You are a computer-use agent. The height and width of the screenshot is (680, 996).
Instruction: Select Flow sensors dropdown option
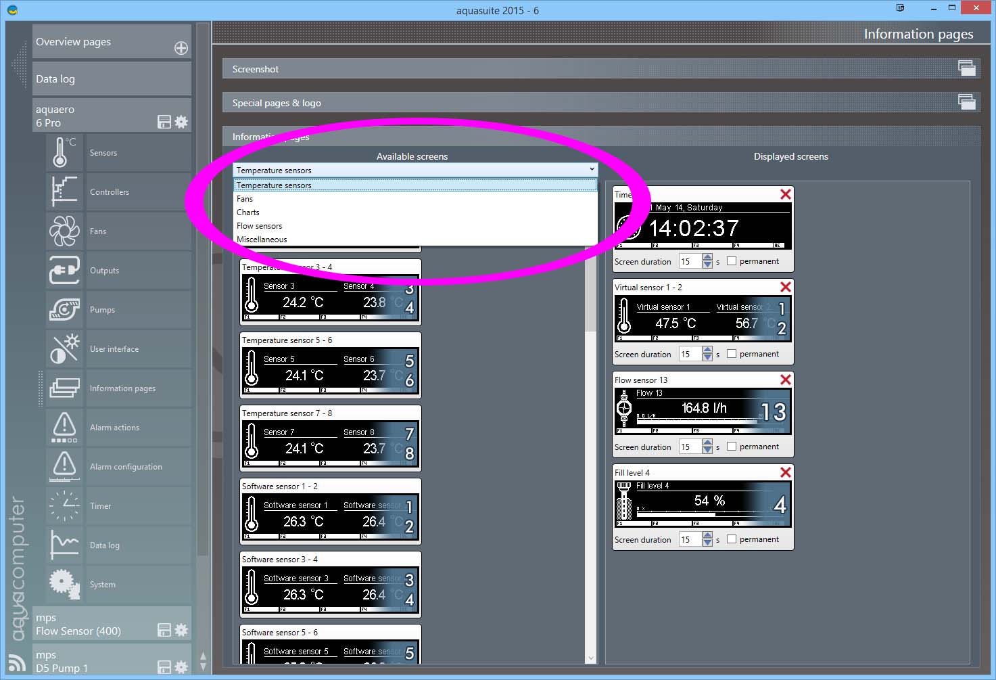click(415, 226)
